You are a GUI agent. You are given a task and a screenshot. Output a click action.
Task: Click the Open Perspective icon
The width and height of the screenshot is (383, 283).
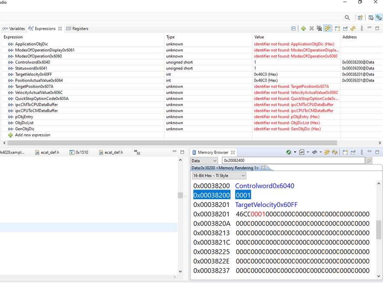click(360, 18)
